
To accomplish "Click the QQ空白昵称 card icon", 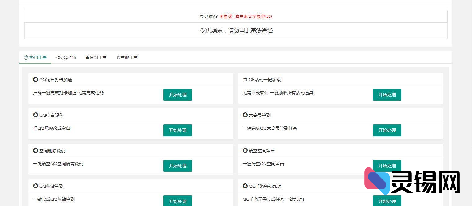I will pos(35,115).
